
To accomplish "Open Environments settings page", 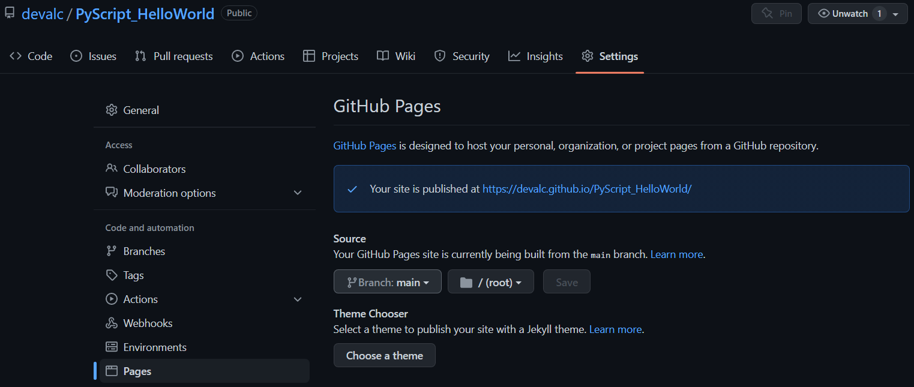I will click(205, 347).
